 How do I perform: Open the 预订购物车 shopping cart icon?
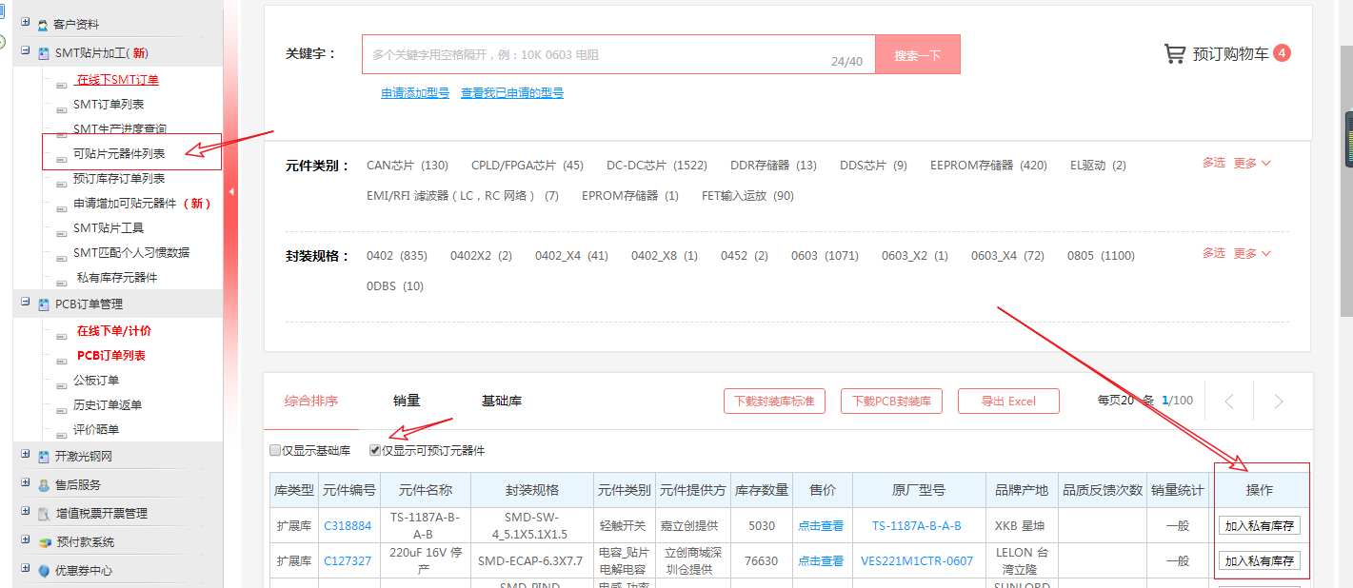(x=1174, y=53)
